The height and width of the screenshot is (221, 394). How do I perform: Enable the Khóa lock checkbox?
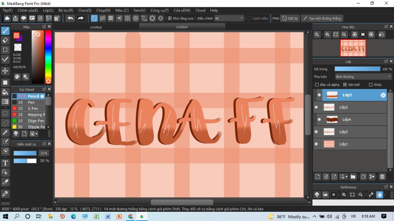[x=371, y=85]
